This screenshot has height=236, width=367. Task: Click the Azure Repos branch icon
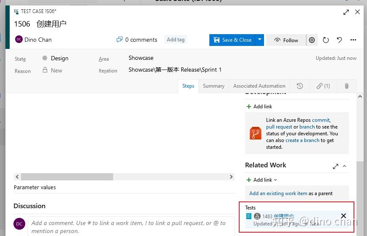coord(255,133)
